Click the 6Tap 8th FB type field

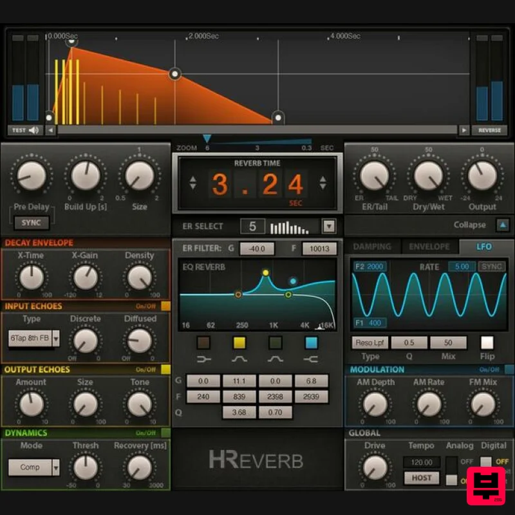[30, 338]
